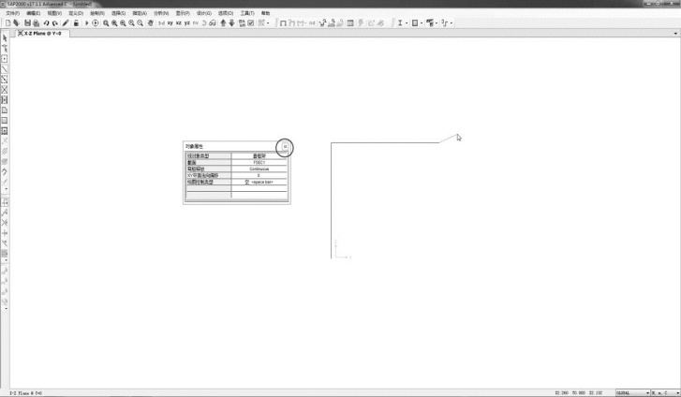The image size is (681, 397).
Task: Click the Rotate 3D View icon
Action: click(x=203, y=23)
